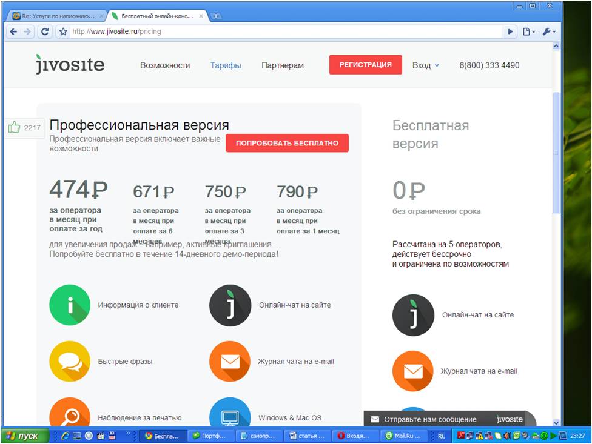
Task: Click the 750 ₽ three-month price
Action: pyautogui.click(x=226, y=192)
